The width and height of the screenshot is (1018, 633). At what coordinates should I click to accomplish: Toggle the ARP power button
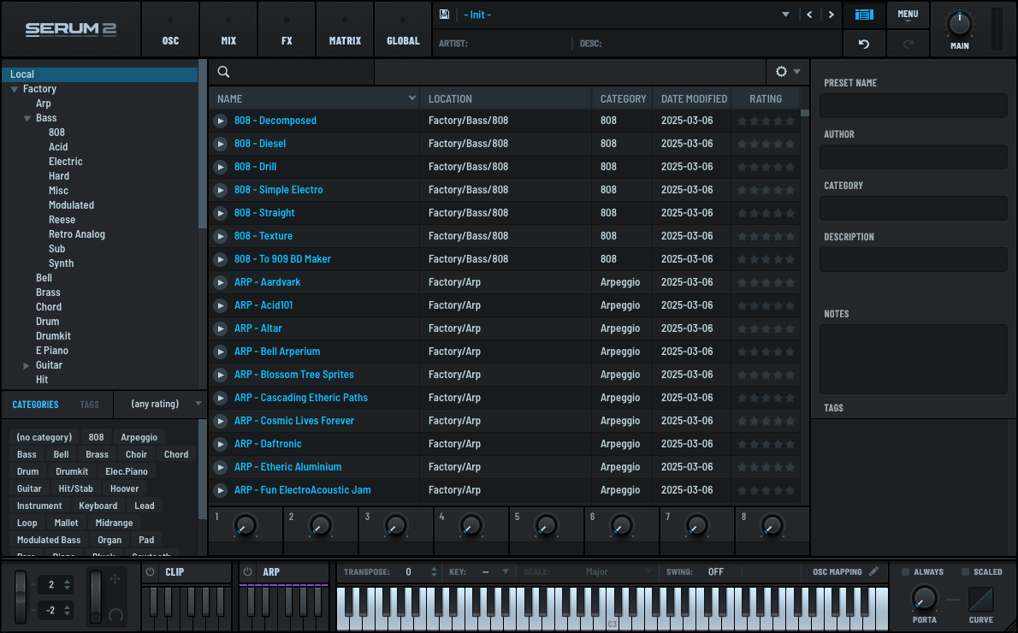click(247, 572)
